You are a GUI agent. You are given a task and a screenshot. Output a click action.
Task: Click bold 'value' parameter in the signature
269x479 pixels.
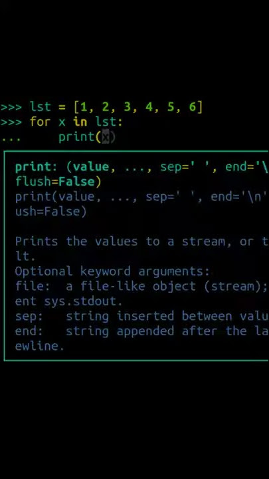click(x=91, y=167)
